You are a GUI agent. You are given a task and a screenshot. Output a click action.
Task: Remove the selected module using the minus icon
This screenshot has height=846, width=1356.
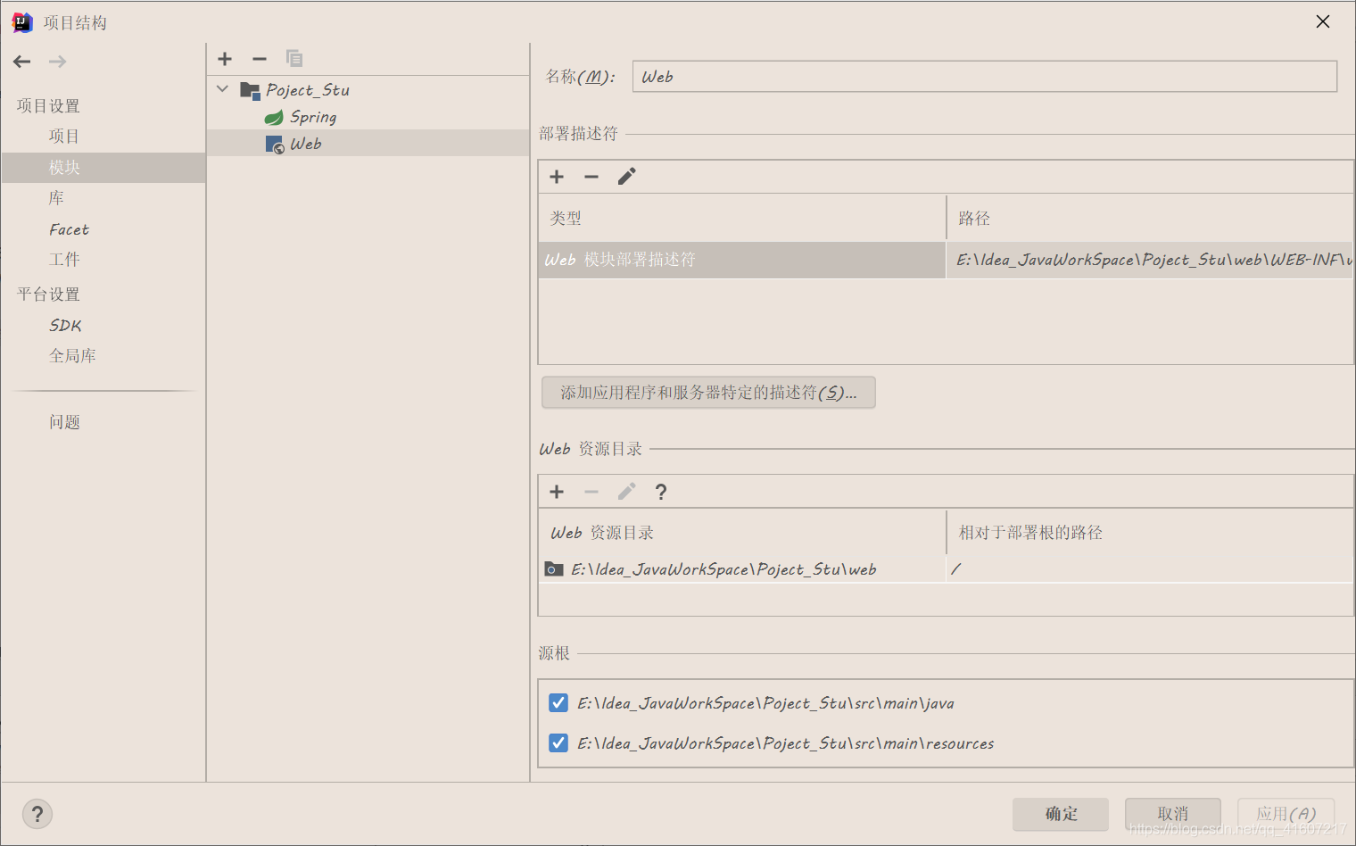259,59
